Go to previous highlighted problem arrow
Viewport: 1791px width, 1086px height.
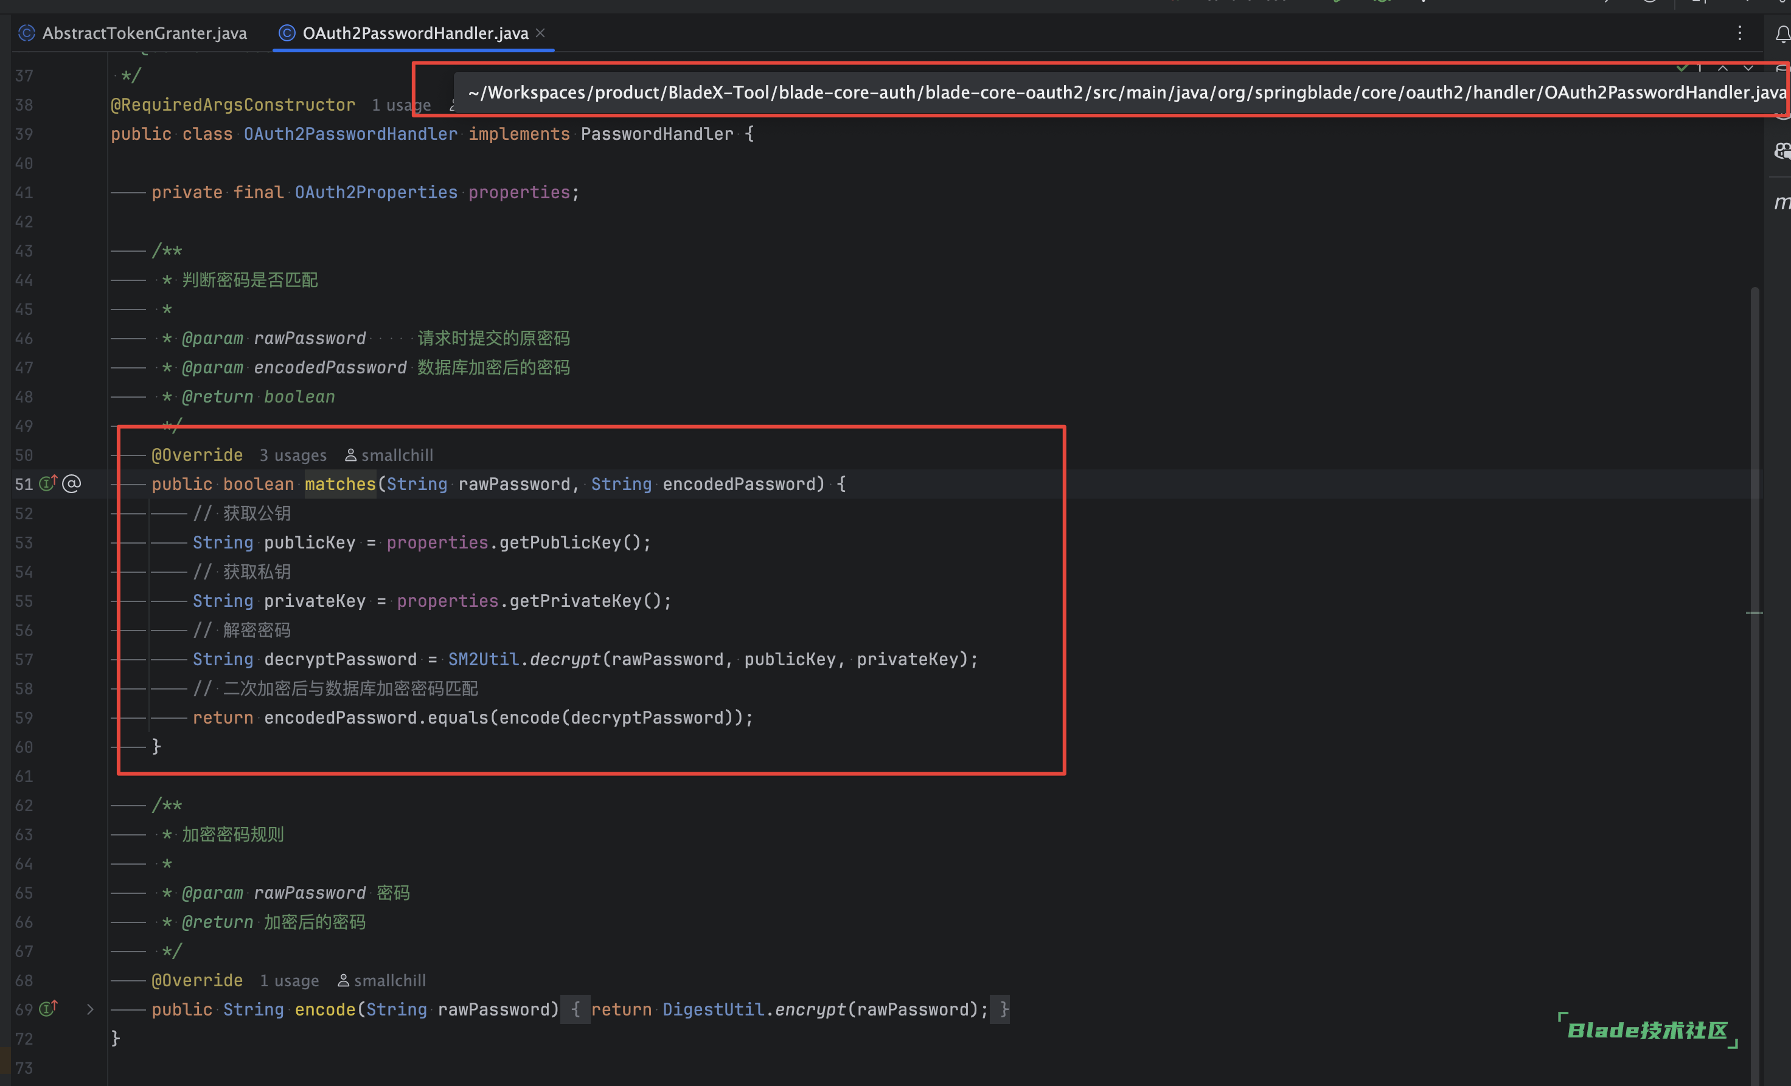(1723, 68)
